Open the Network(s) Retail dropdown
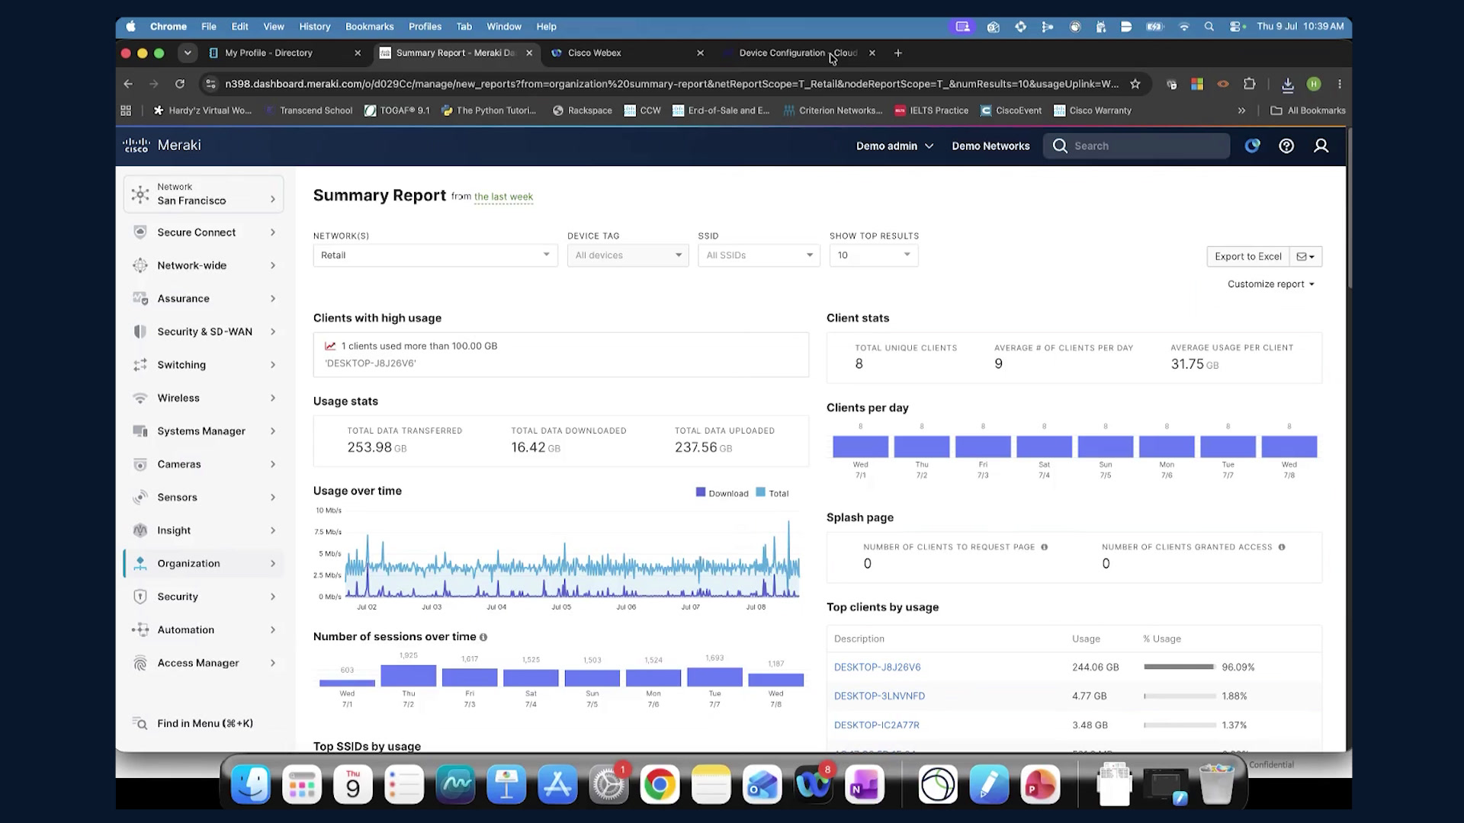1464x823 pixels. click(435, 255)
